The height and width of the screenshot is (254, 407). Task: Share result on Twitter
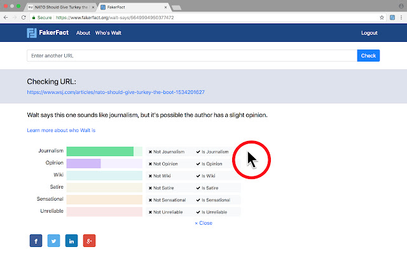pos(53,241)
